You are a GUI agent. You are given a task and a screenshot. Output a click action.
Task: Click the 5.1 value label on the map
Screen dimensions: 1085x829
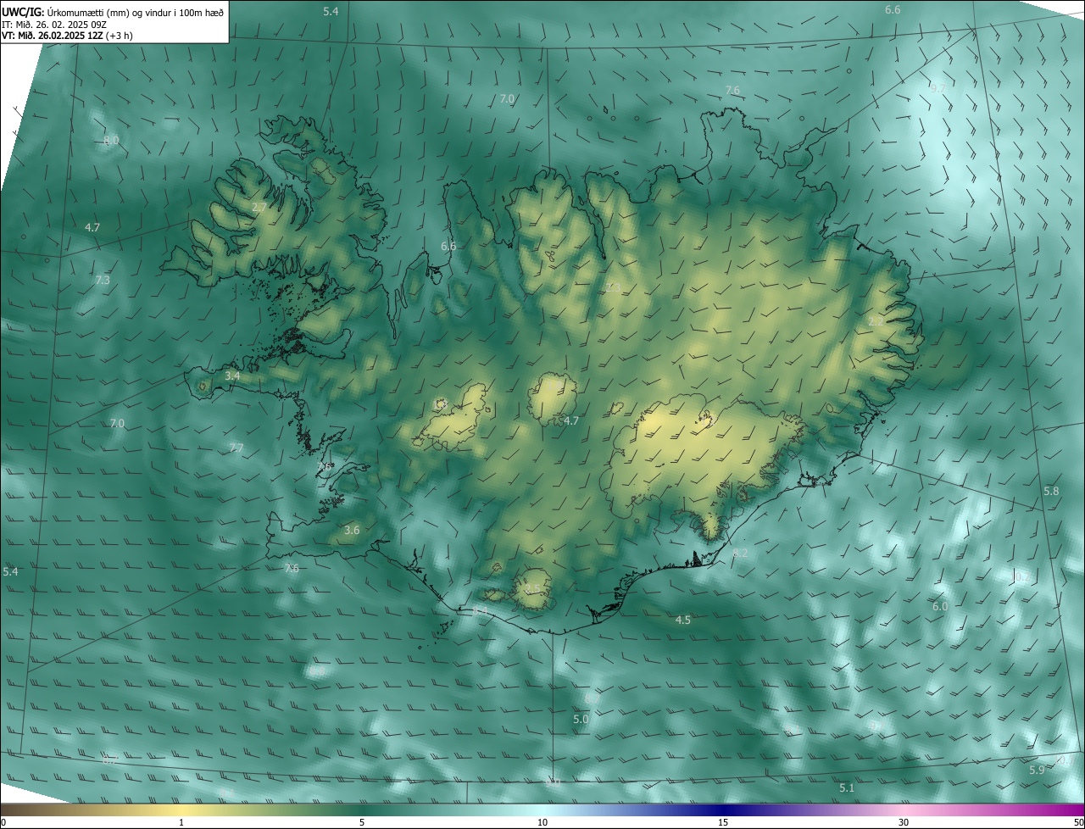point(847,788)
